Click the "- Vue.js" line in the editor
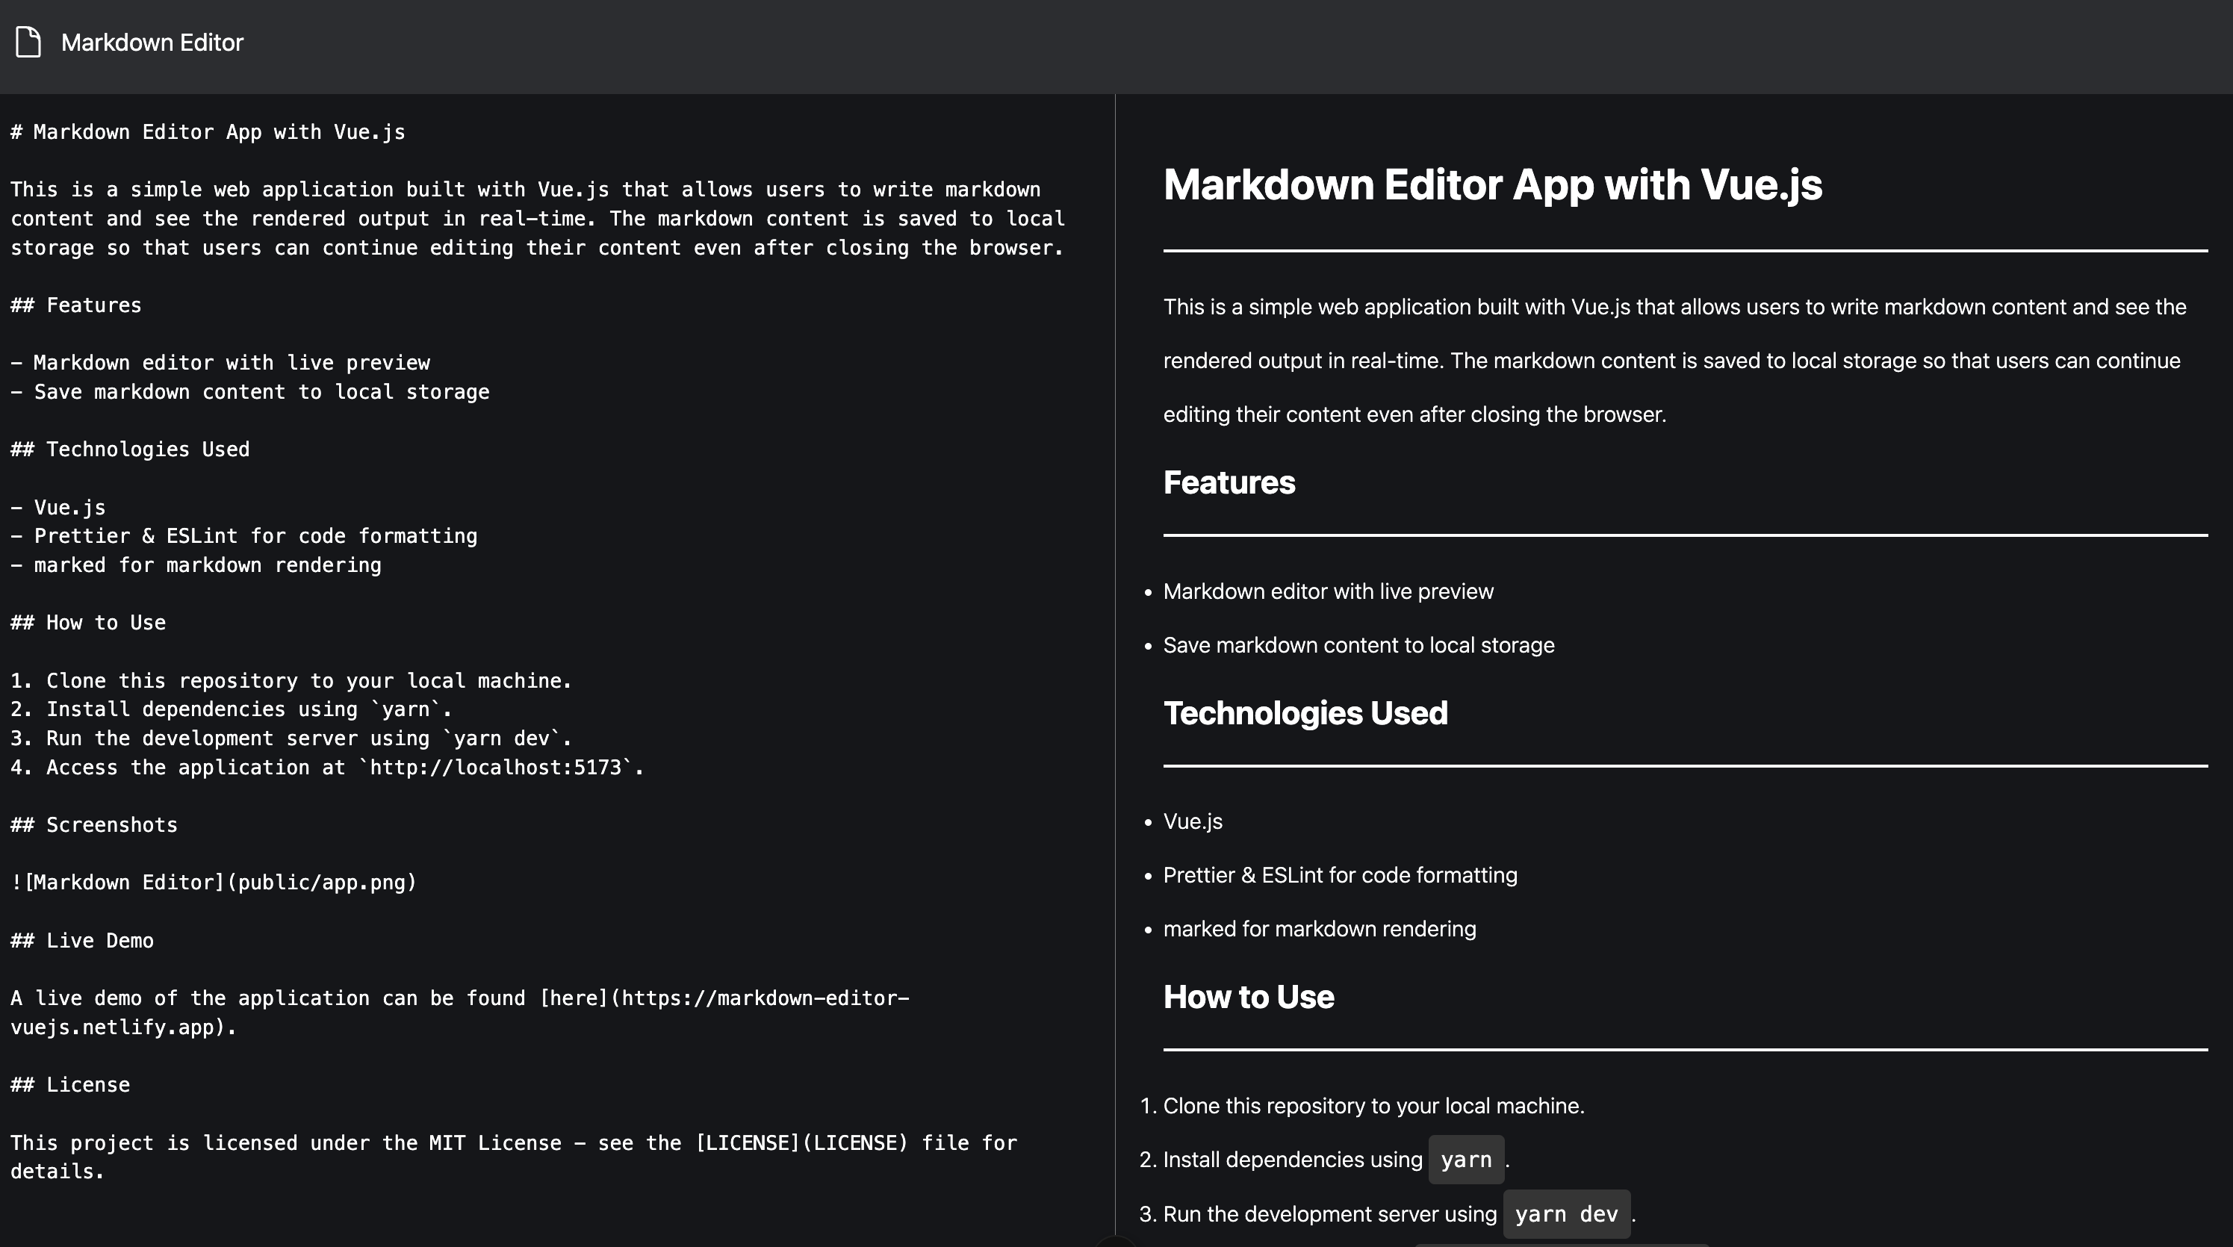This screenshot has height=1247, width=2233. click(58, 507)
